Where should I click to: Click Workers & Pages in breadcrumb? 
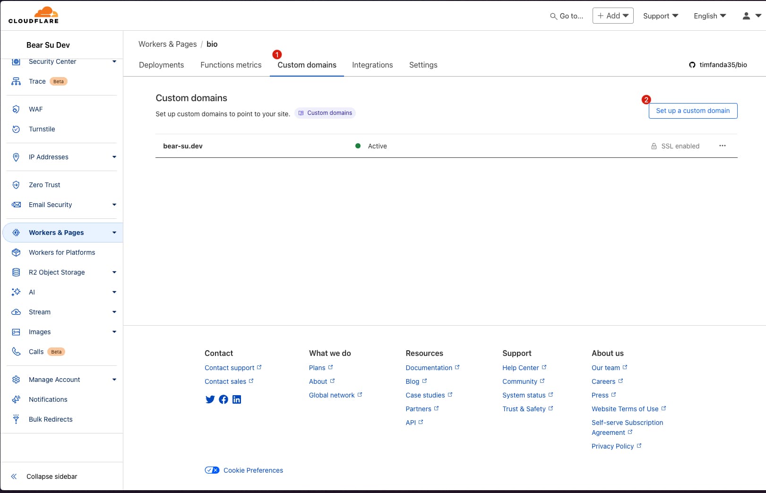(167, 44)
